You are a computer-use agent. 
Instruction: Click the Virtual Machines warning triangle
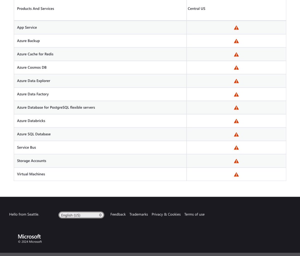click(x=236, y=174)
